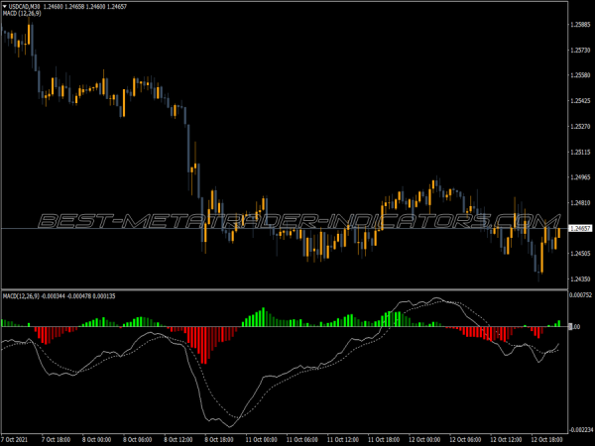Click the USDCAD,M30 chart title text
The image size is (595, 446).
pos(24,7)
